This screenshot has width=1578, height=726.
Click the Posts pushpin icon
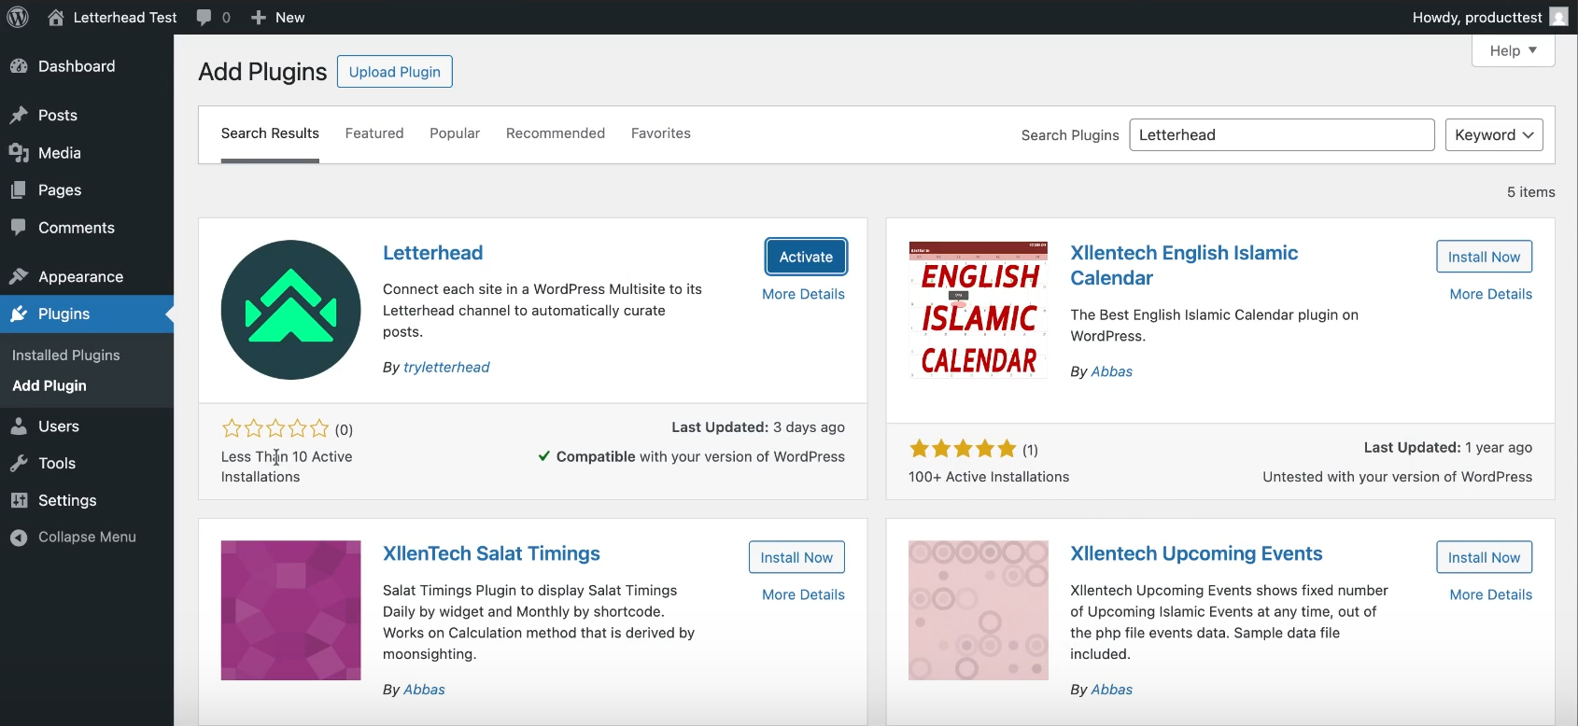coord(19,116)
